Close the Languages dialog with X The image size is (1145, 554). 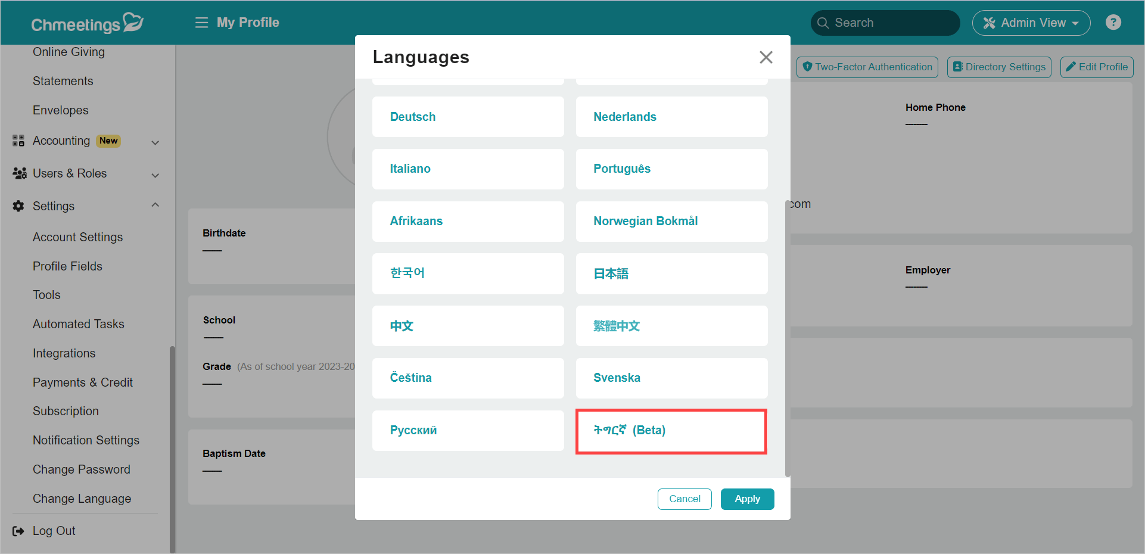[x=766, y=57]
